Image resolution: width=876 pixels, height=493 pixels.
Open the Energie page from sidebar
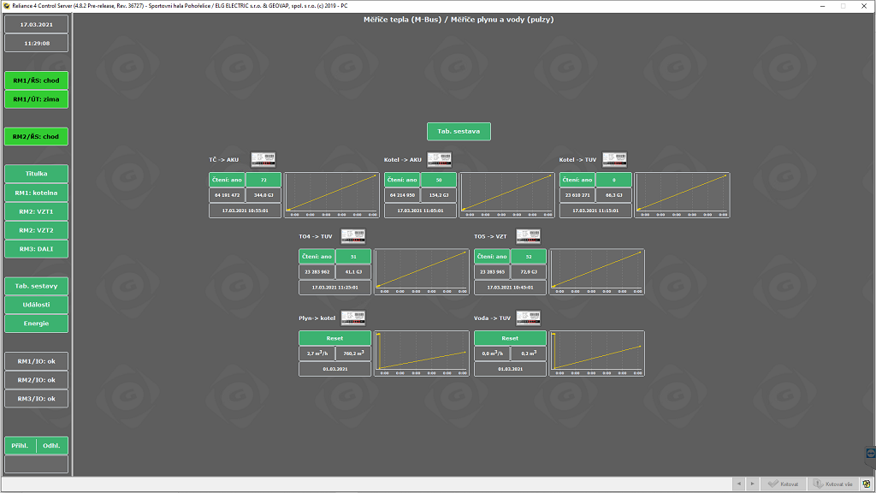[36, 324]
